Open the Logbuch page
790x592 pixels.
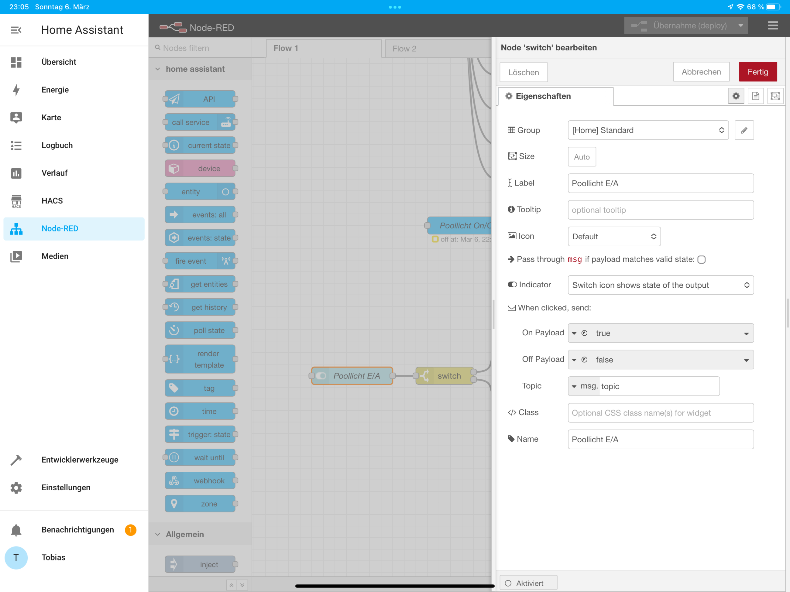(x=74, y=145)
